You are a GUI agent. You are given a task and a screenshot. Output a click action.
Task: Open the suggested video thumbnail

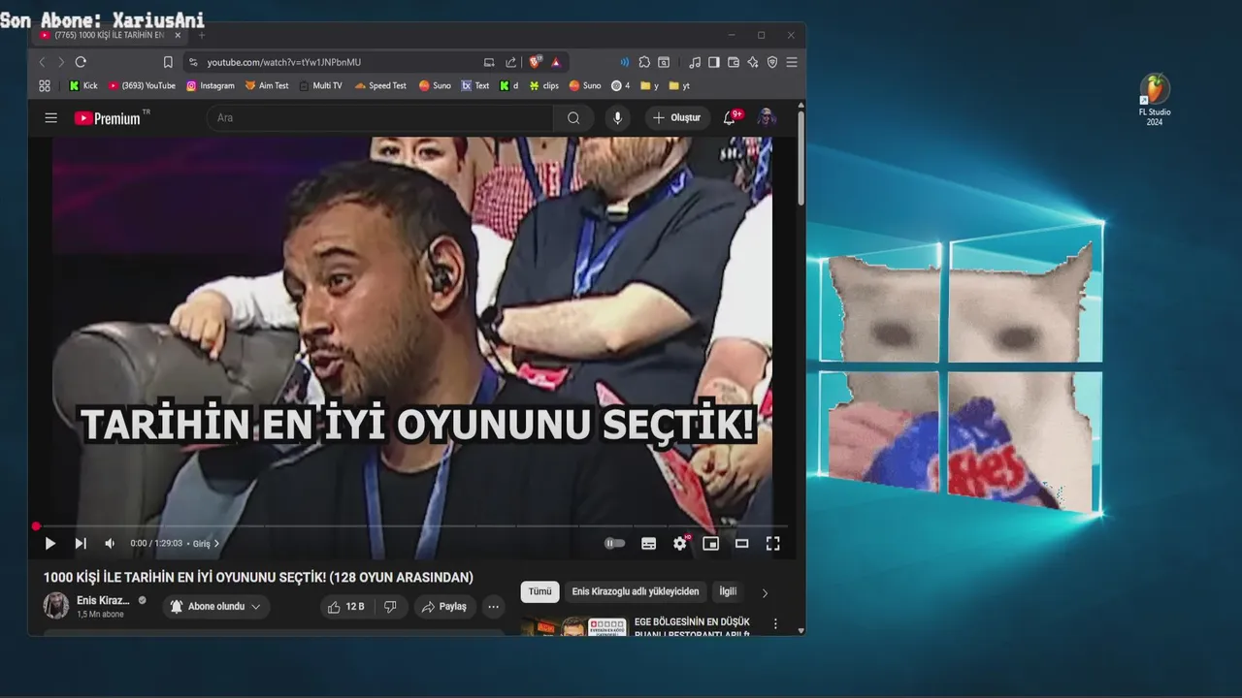point(573,626)
